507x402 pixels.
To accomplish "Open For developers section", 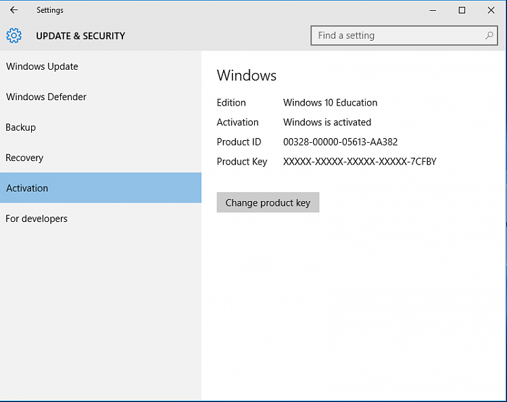I will pyautogui.click(x=101, y=219).
